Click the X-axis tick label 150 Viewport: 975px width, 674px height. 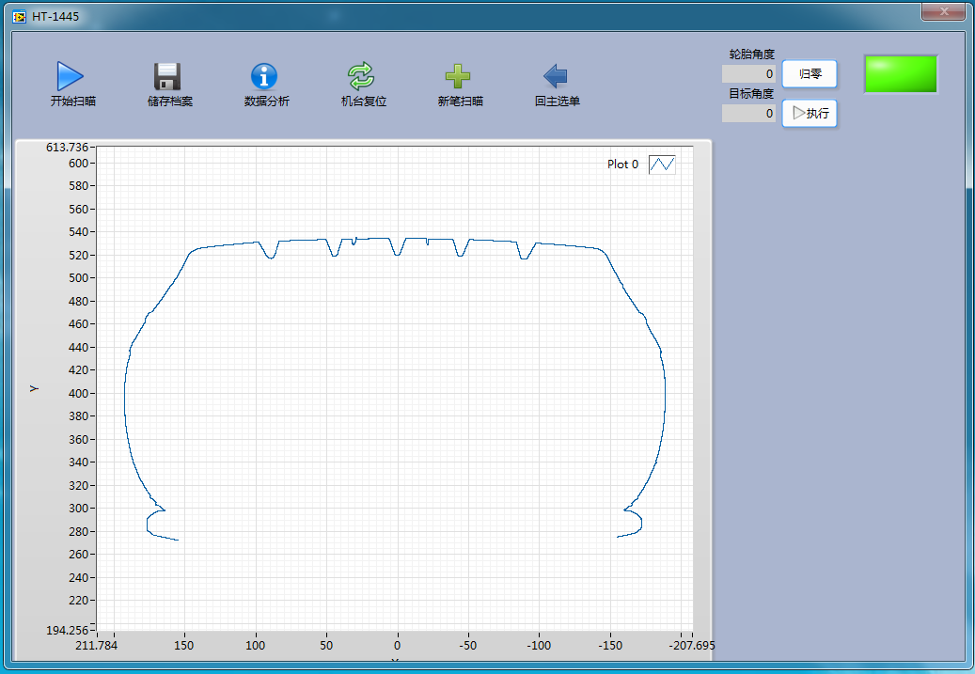coord(183,646)
